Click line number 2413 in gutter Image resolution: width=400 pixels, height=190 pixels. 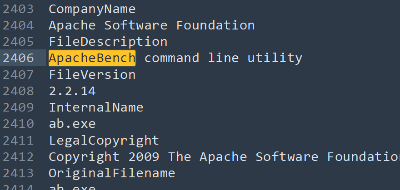(18, 173)
